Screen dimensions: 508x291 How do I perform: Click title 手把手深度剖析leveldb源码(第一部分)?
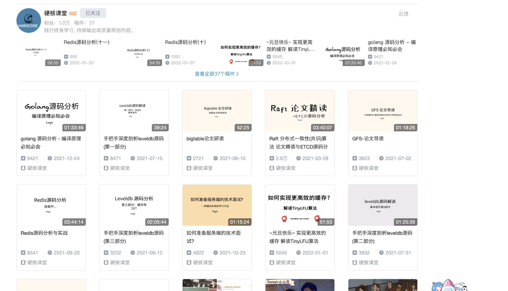point(134,143)
